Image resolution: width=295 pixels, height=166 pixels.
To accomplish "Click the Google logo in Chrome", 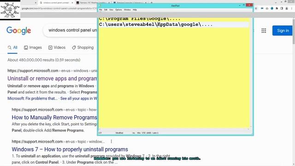I will (18, 30).
